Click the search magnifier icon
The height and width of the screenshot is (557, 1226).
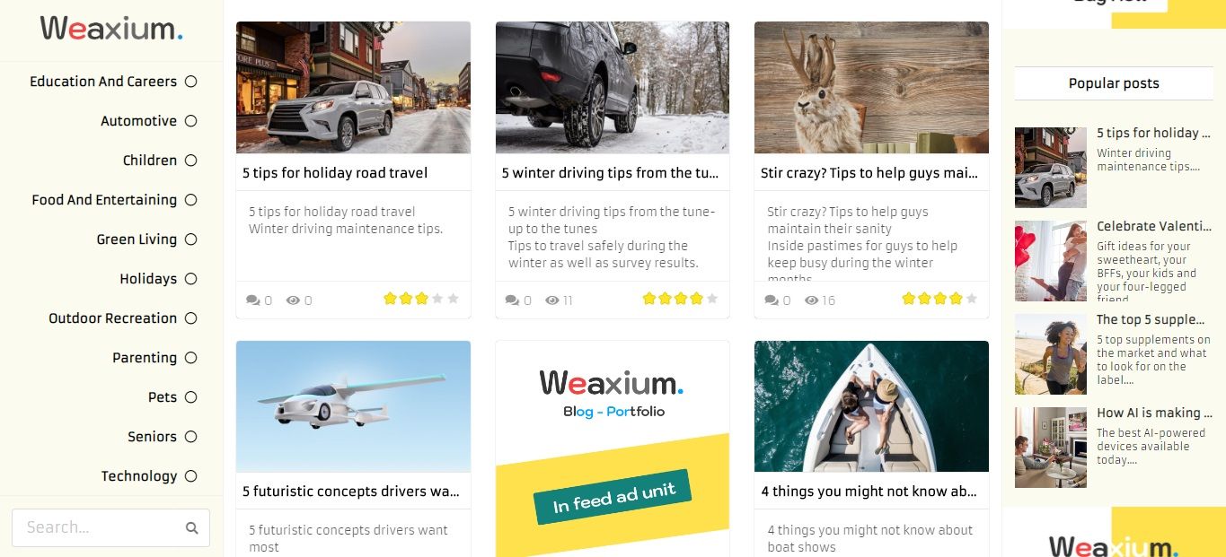click(191, 528)
